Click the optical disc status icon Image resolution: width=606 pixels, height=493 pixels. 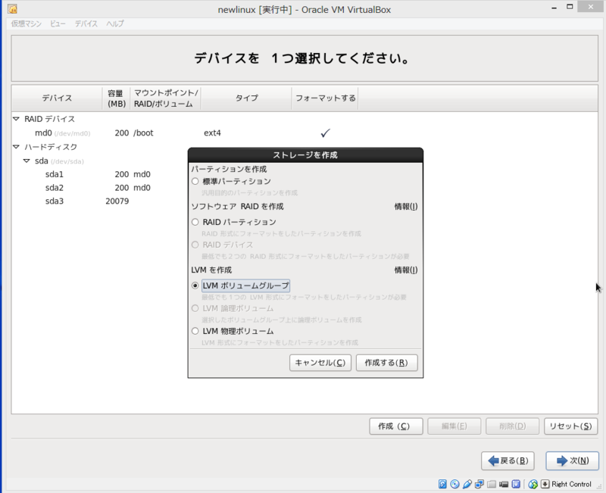[x=455, y=484]
